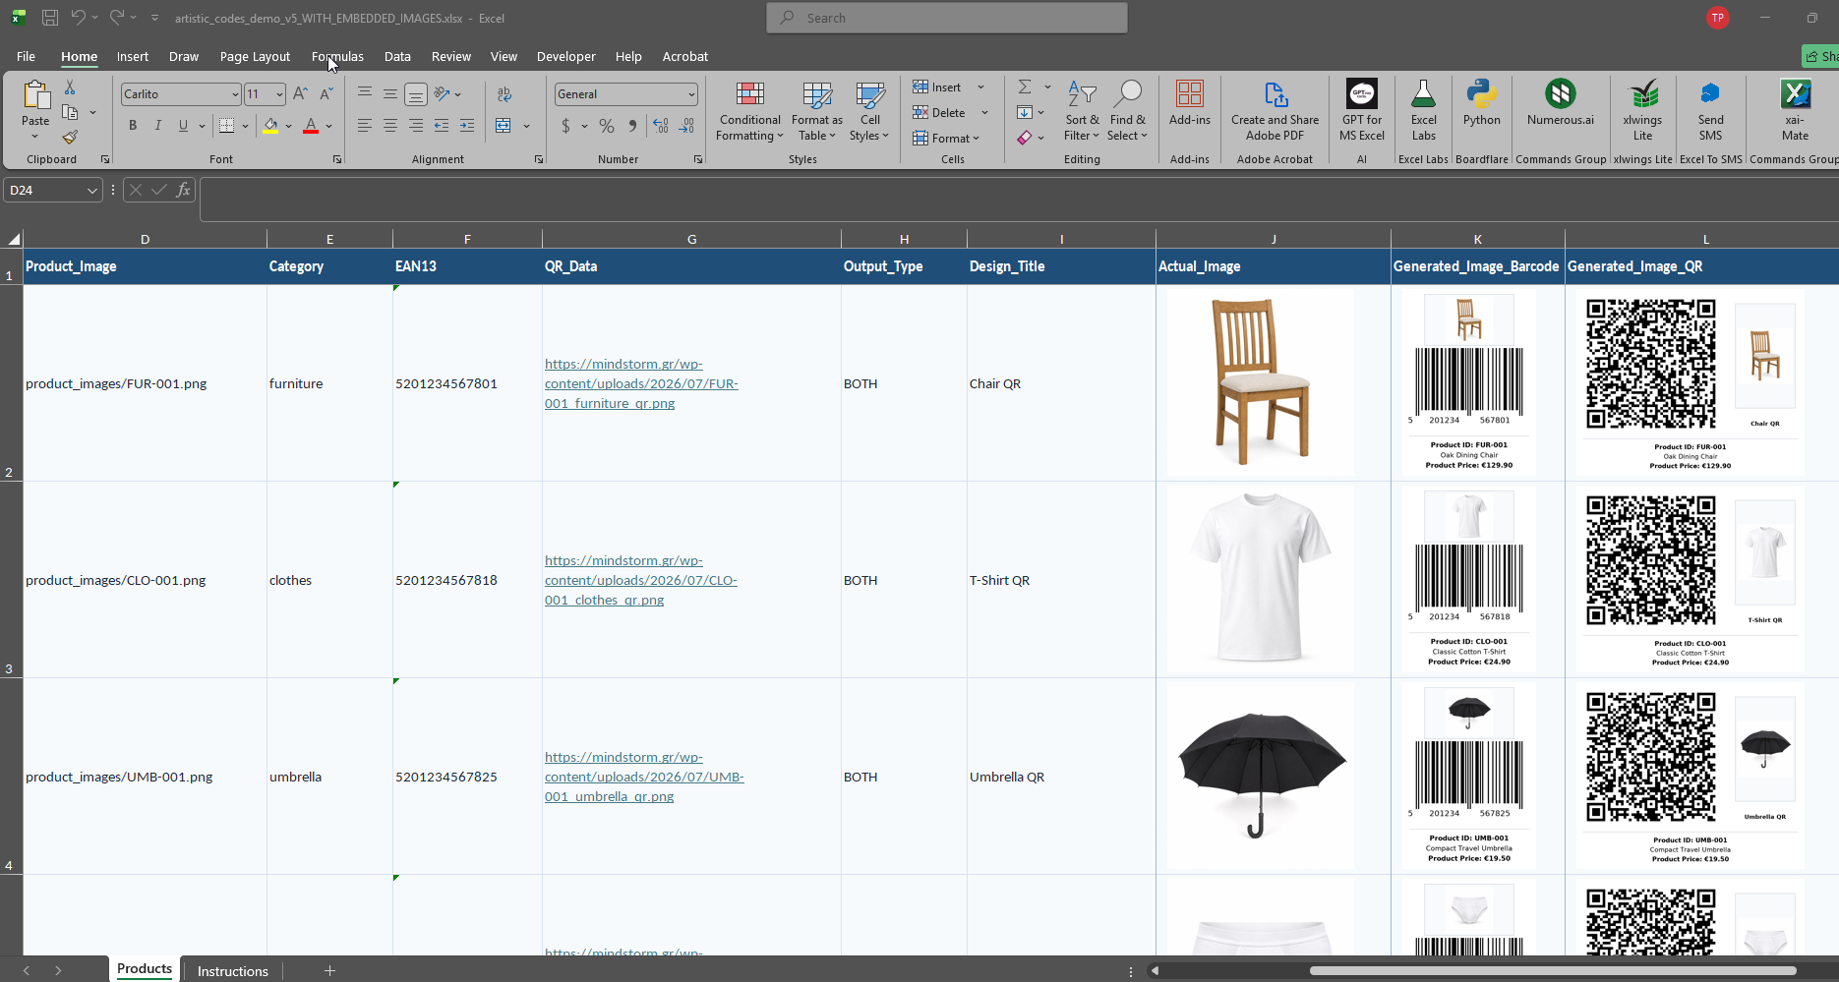Switch to the Developer tab
Image resolution: width=1839 pixels, height=982 pixels.
click(x=565, y=56)
